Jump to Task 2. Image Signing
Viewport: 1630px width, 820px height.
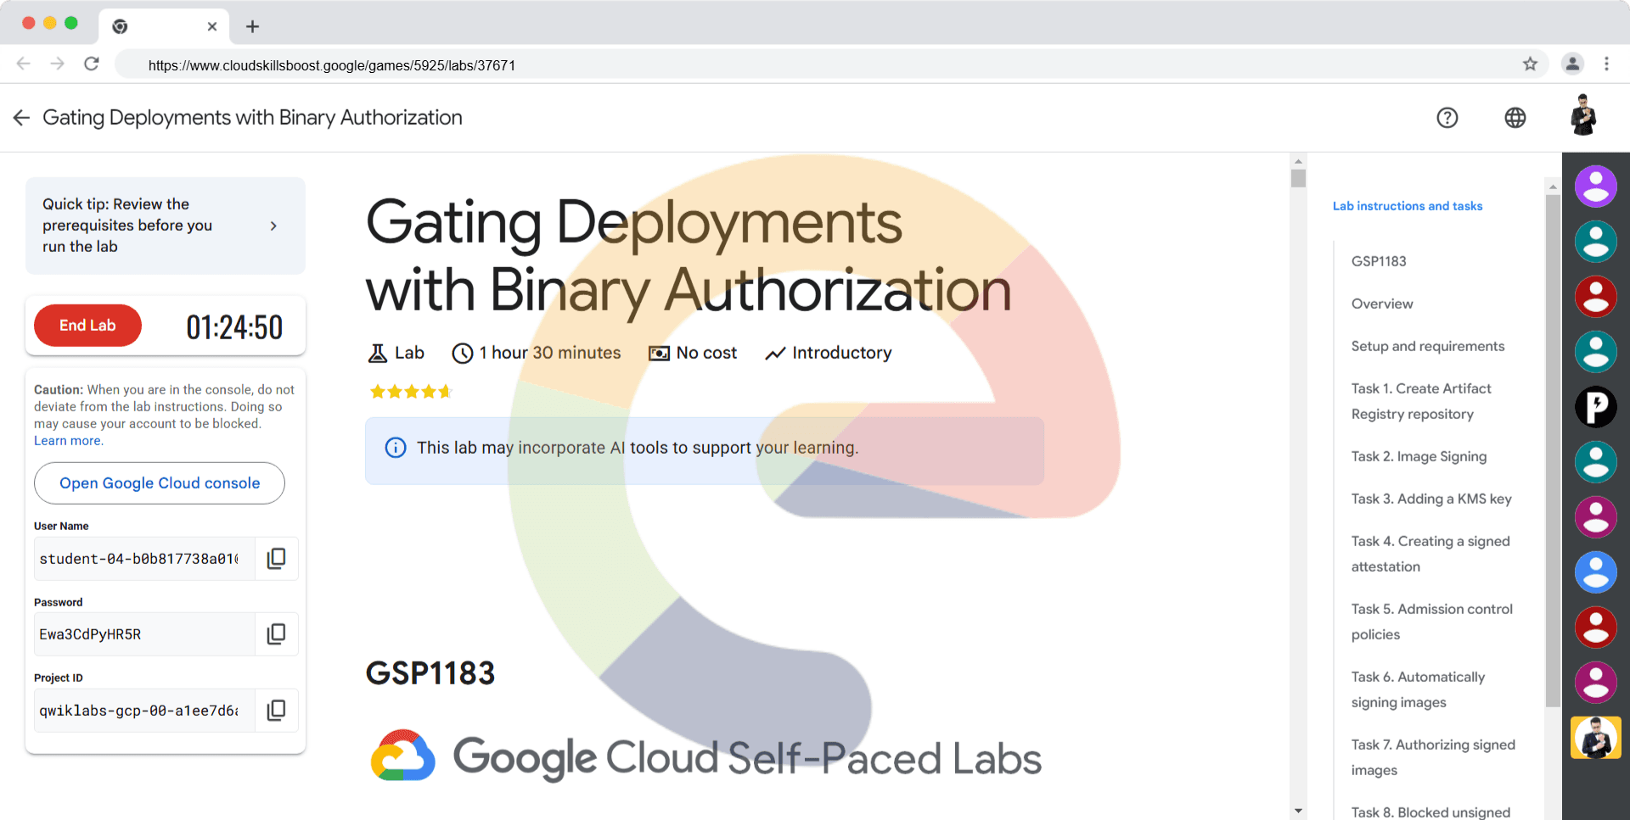tap(1419, 456)
